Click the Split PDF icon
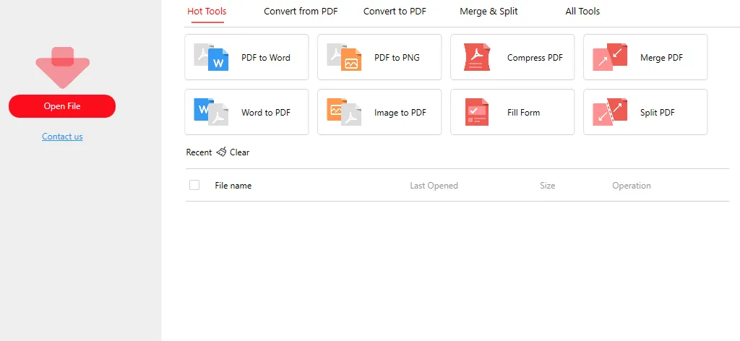Image resolution: width=740 pixels, height=341 pixels. pyautogui.click(x=610, y=112)
